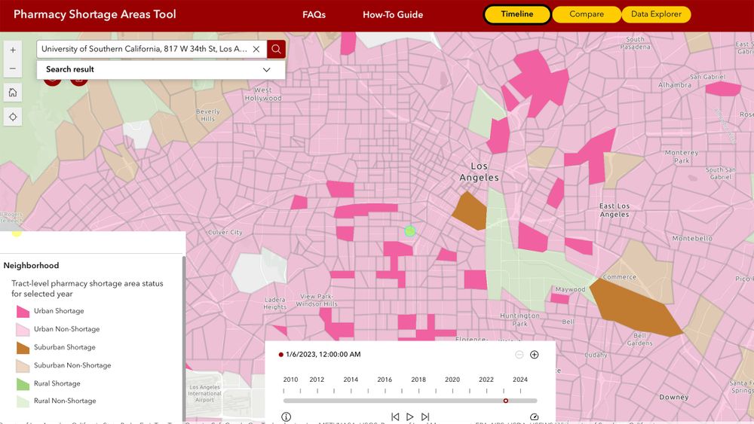Open the timeline info icon
754x424 pixels.
tap(286, 416)
